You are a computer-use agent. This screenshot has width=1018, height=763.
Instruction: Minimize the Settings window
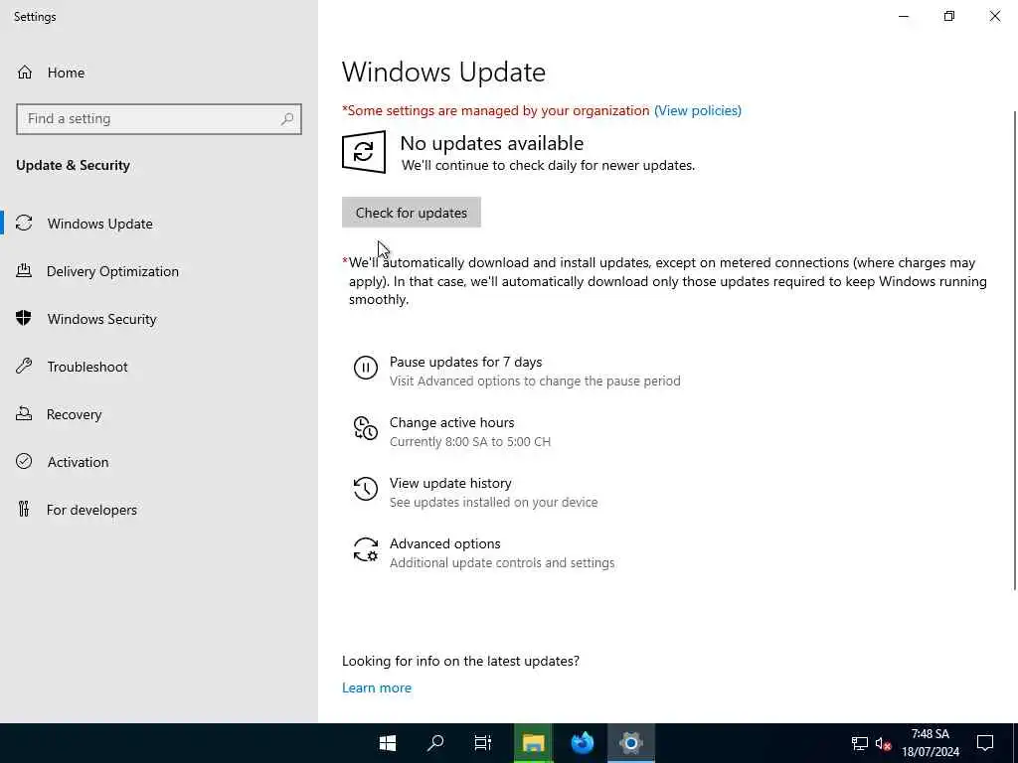(903, 16)
